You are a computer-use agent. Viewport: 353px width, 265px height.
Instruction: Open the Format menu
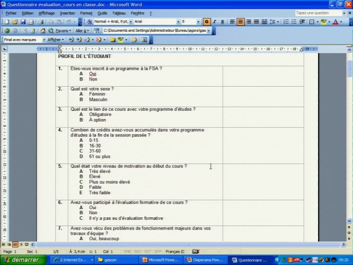[86, 13]
